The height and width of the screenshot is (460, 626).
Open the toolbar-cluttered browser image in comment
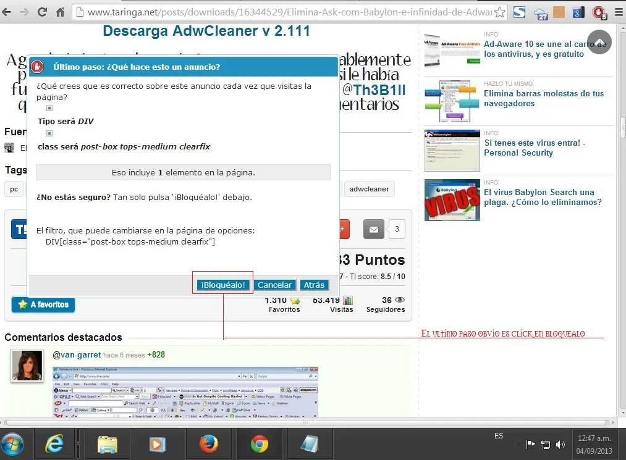point(185,392)
